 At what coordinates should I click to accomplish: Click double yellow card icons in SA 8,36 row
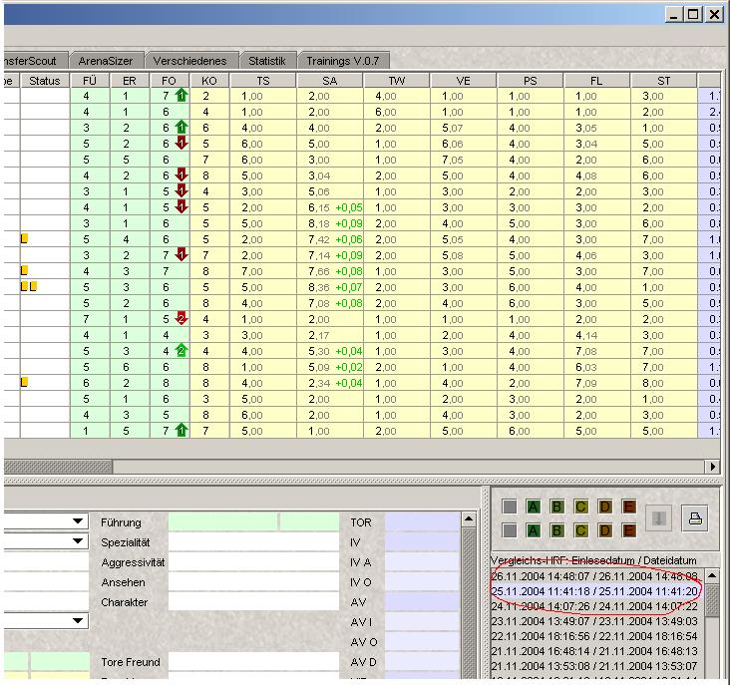point(29,286)
